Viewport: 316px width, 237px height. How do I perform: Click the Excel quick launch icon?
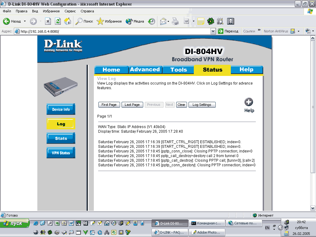click(57, 223)
